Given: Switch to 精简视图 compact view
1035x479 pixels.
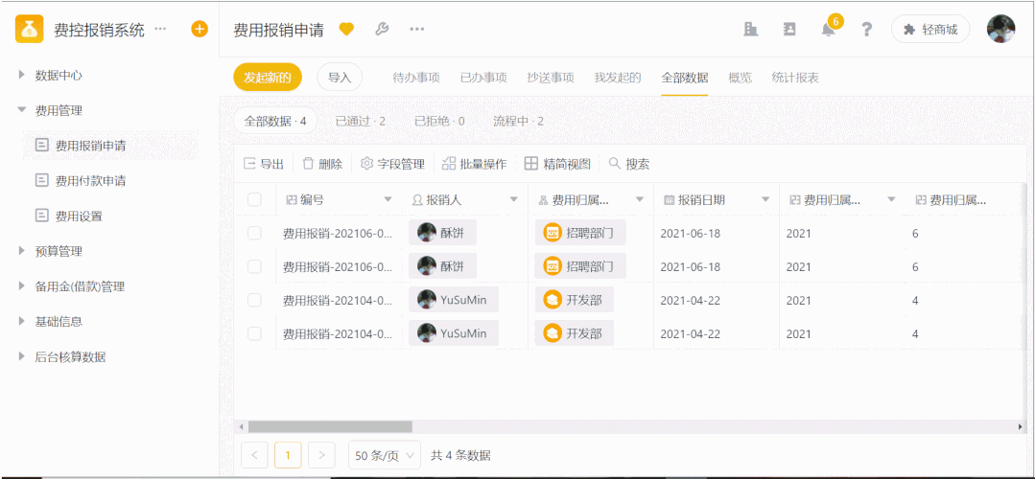Looking at the screenshot, I should click(557, 164).
